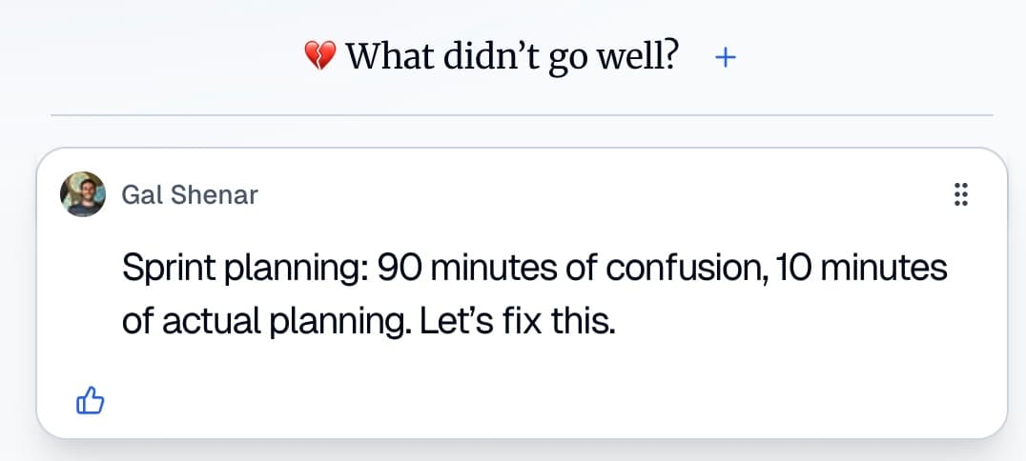Open the six-dot card options handle

[960, 195]
